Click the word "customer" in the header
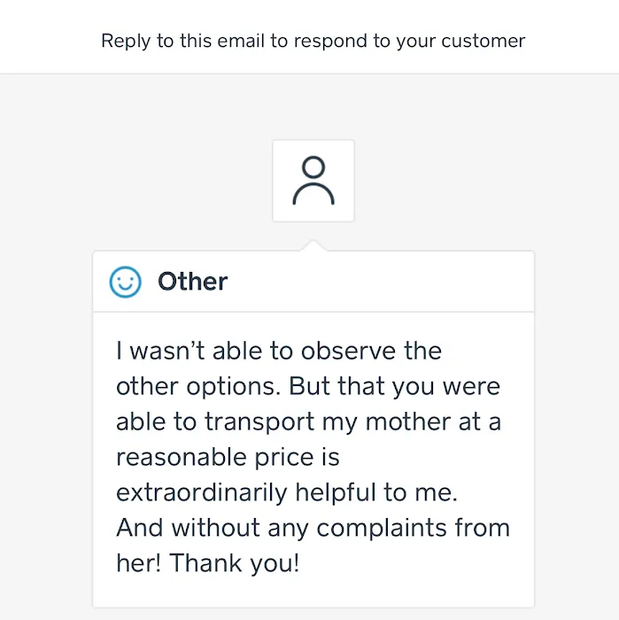619x620 pixels. [x=487, y=41]
